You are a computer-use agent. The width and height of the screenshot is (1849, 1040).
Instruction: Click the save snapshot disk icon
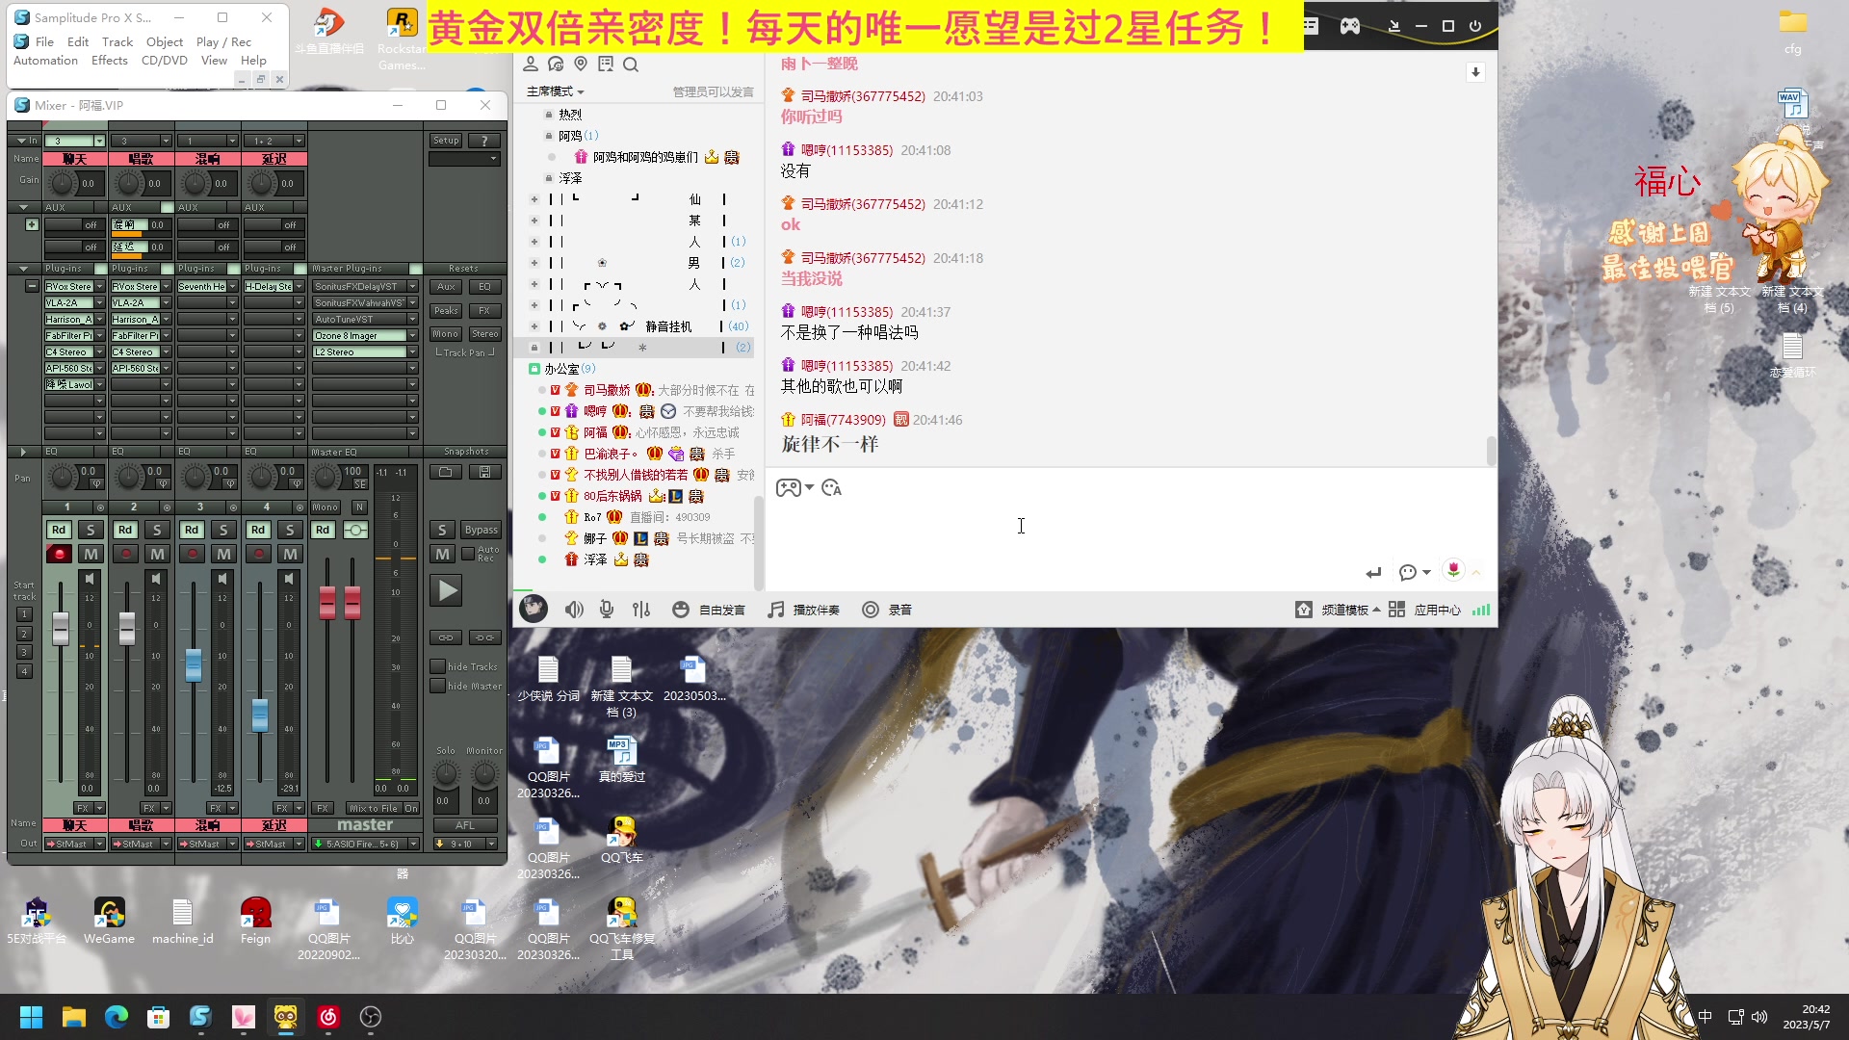click(x=484, y=472)
